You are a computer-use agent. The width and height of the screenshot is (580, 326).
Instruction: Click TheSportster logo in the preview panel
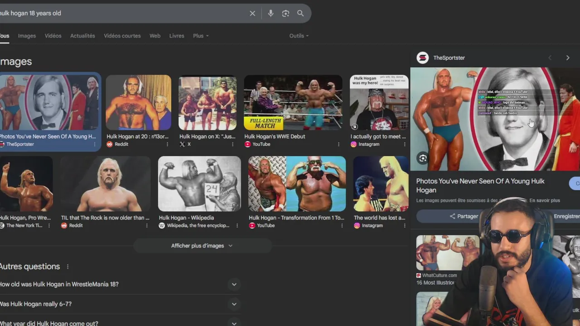tap(423, 58)
